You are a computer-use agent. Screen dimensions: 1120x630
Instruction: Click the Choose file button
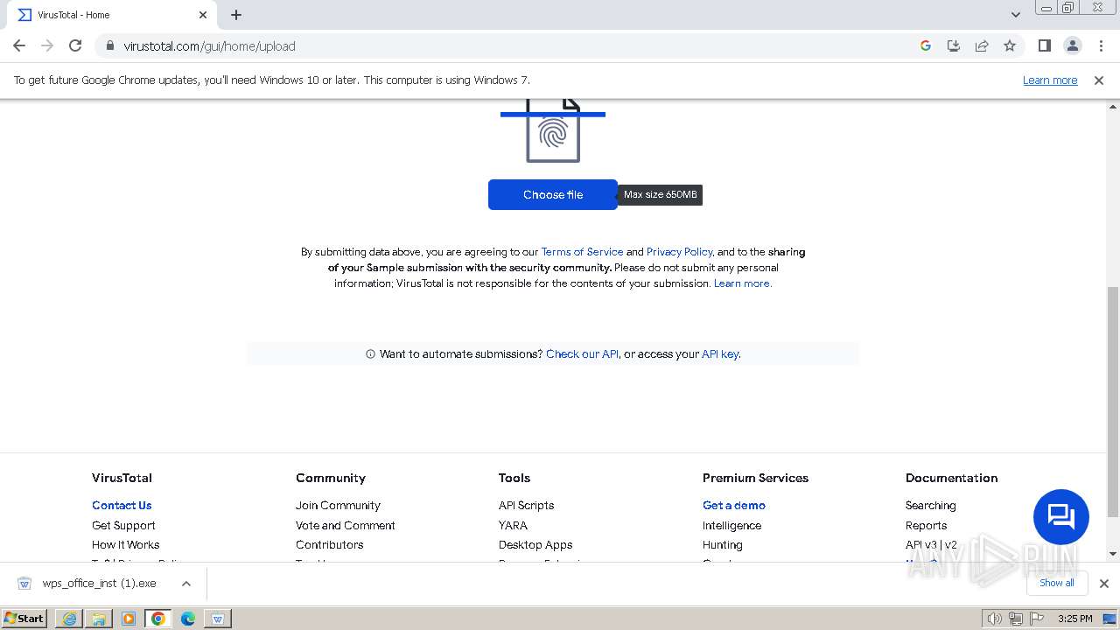click(553, 194)
